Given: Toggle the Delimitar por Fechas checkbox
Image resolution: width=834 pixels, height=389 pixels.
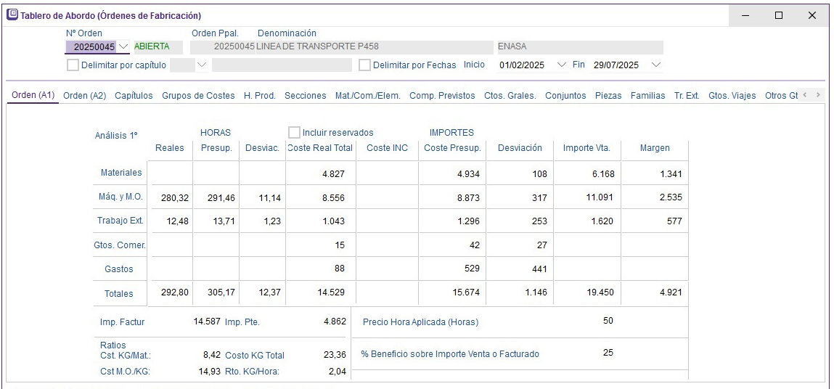Looking at the screenshot, I should [365, 65].
